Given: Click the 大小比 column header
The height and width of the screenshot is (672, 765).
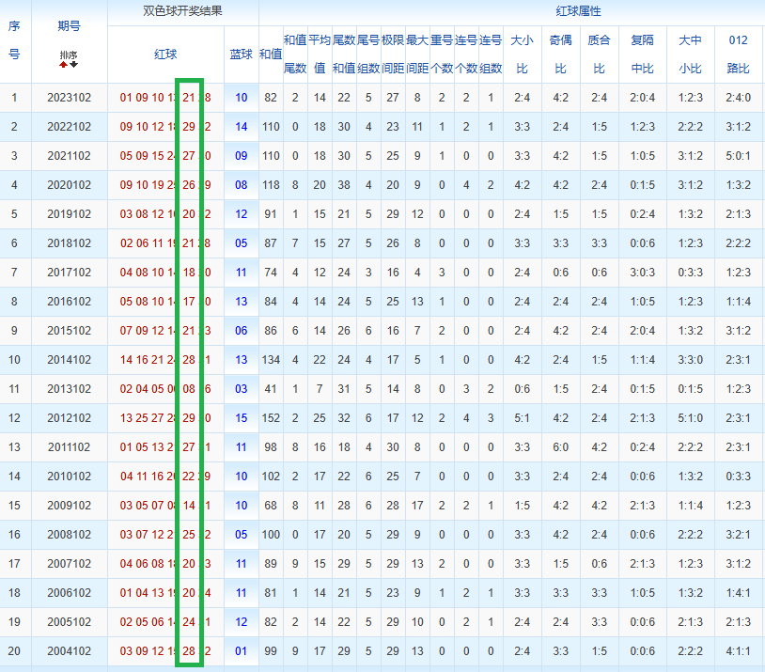Looking at the screenshot, I should tap(522, 55).
